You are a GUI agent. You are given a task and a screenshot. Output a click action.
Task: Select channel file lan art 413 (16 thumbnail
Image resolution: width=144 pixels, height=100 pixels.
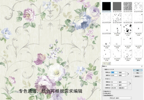pos(138,41)
